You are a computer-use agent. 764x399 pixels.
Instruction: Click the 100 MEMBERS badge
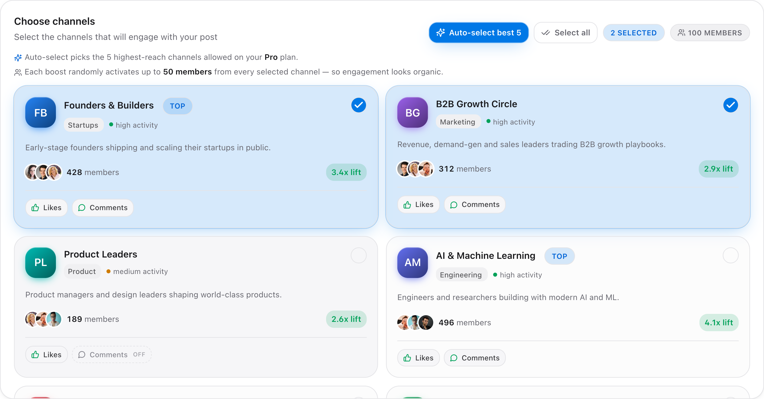pos(710,33)
